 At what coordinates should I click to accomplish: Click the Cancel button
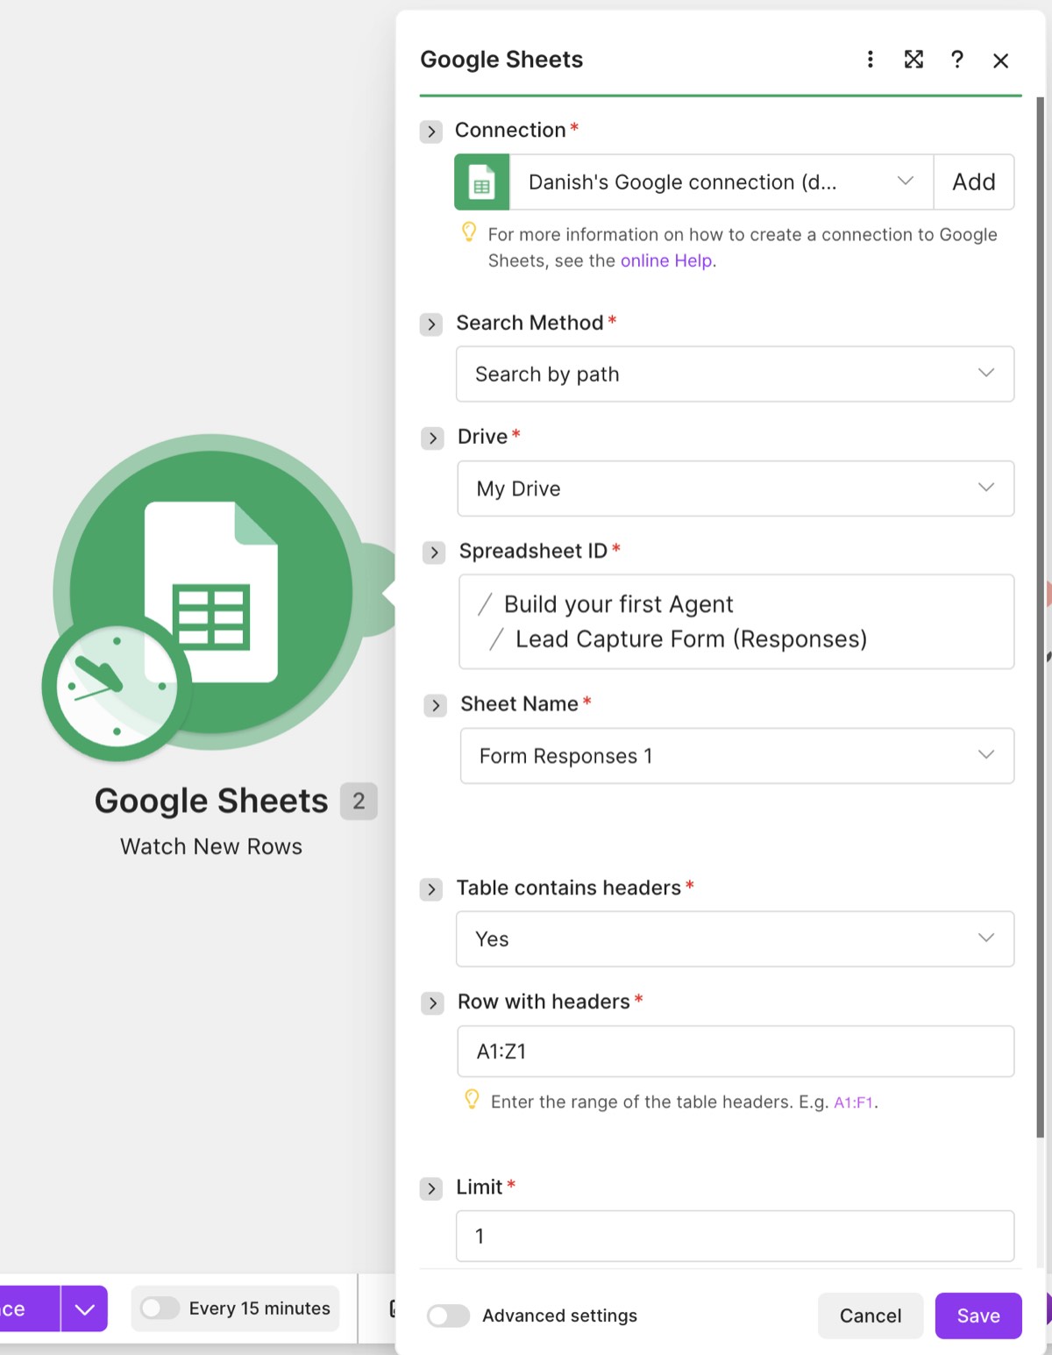pyautogui.click(x=871, y=1316)
